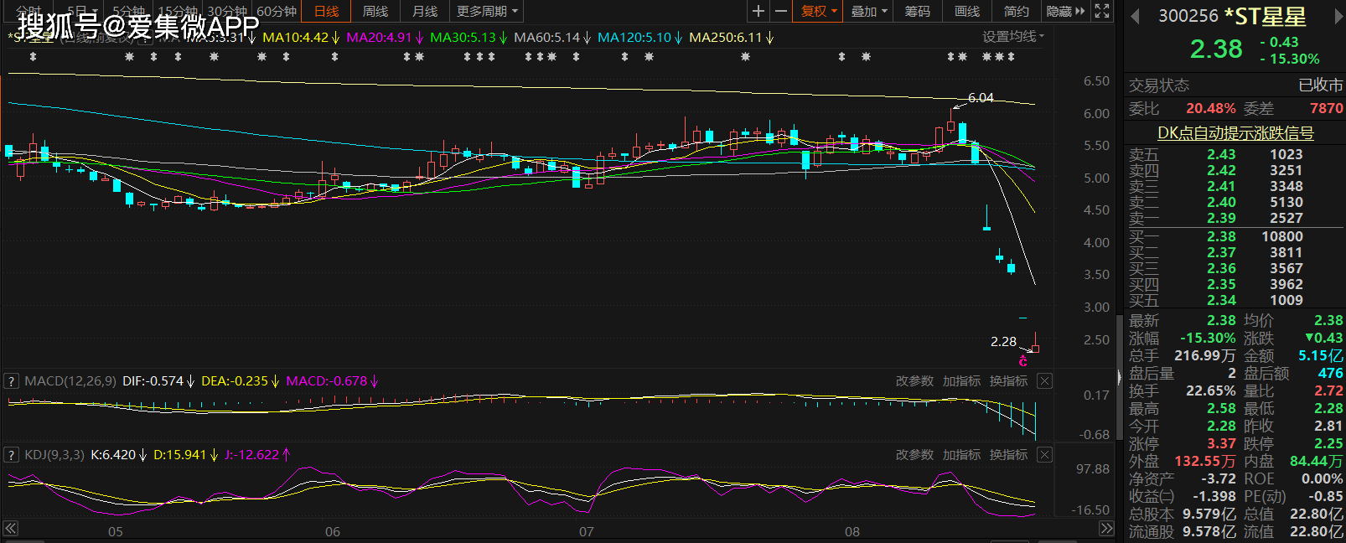Click the 涨停 3.37 limit-up price
The width and height of the screenshot is (1346, 543).
[x=1221, y=443]
